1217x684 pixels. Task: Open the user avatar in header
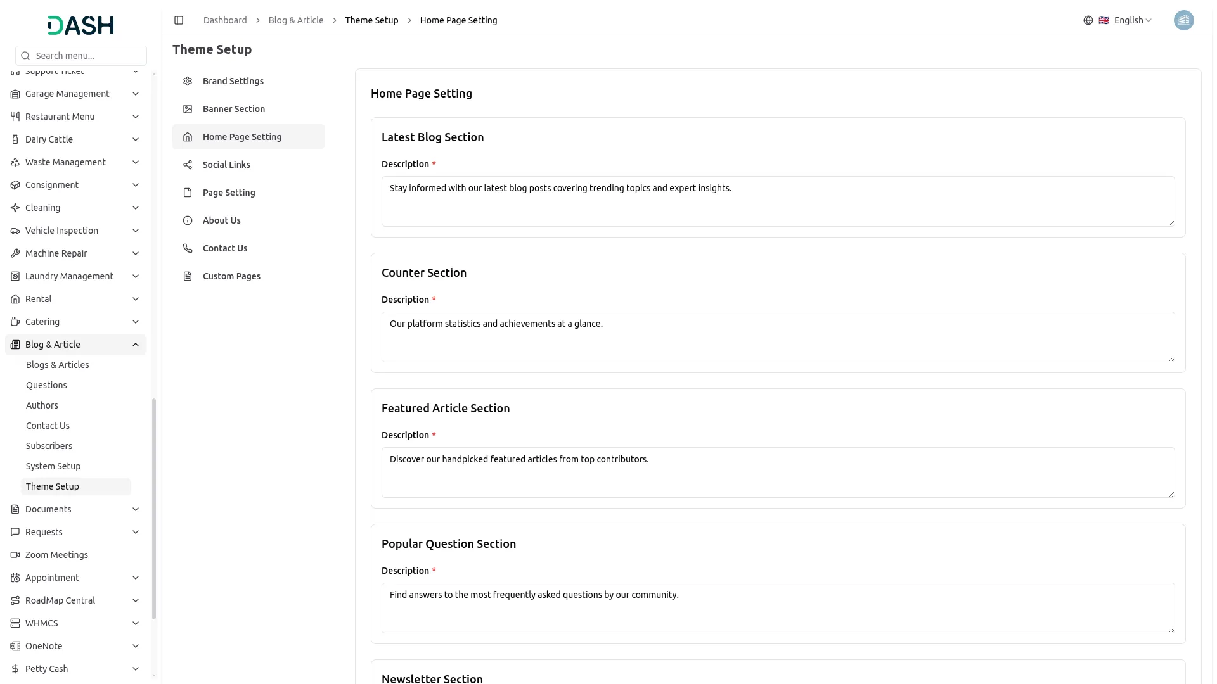(x=1183, y=20)
